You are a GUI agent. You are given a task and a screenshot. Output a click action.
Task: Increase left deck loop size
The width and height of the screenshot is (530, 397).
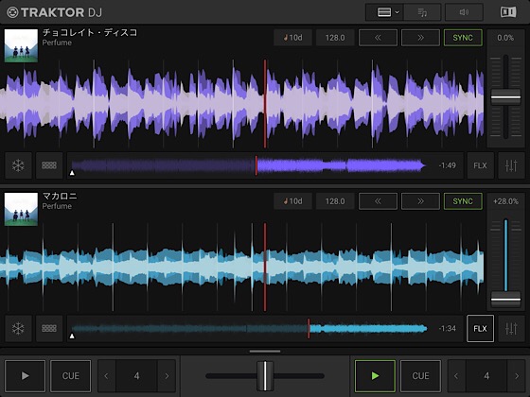[167, 376]
